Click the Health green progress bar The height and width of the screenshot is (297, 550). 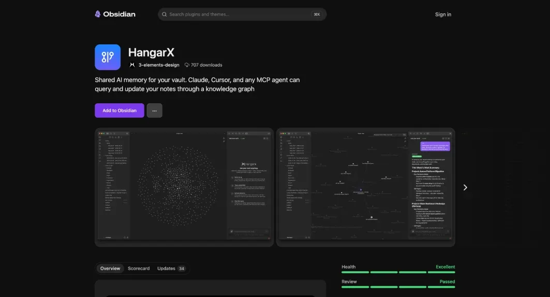398,272
